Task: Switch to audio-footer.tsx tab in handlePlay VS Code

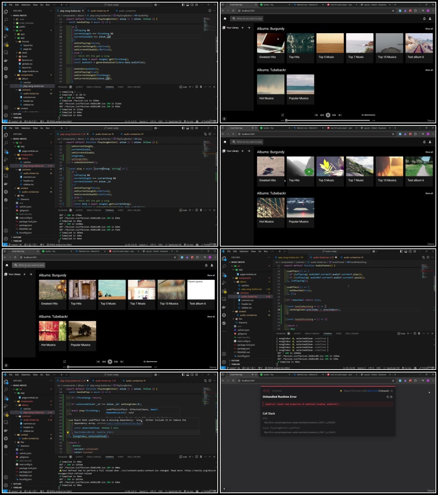Action: [98, 11]
